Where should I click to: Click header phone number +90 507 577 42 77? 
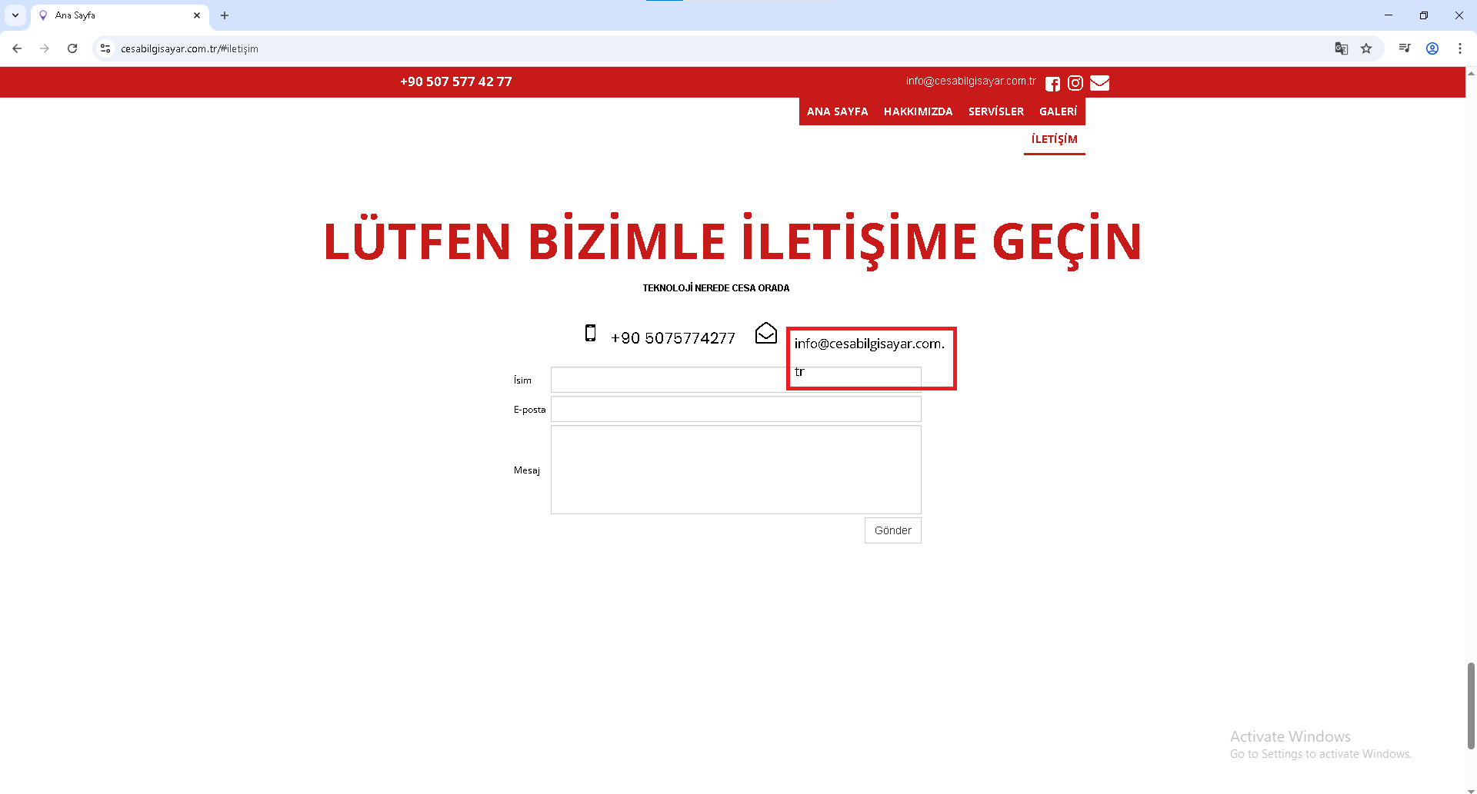click(455, 81)
